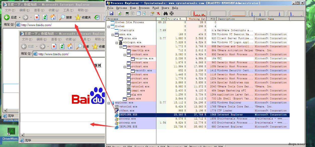Image resolution: width=315 pixels, height=147 pixels.
Task: Select IEXPLORE.EXE PID 680 row
Action: point(198,127)
